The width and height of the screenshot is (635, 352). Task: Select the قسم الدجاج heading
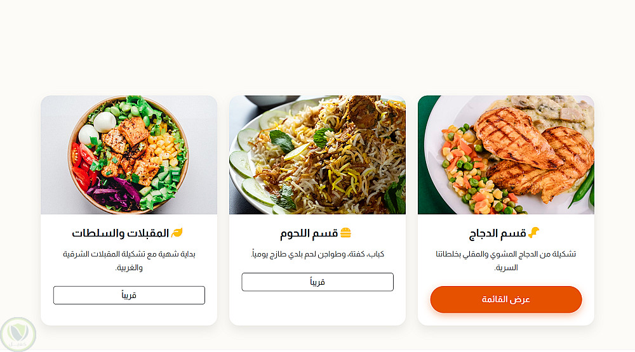tap(498, 233)
